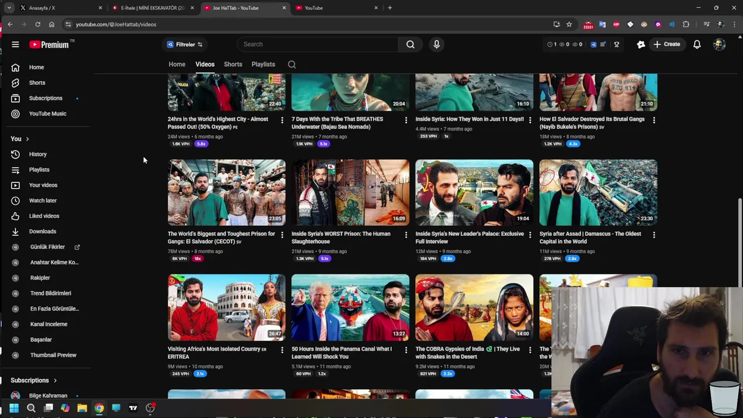
Task: Open more actions for the Eritrea video
Action: [x=282, y=350]
